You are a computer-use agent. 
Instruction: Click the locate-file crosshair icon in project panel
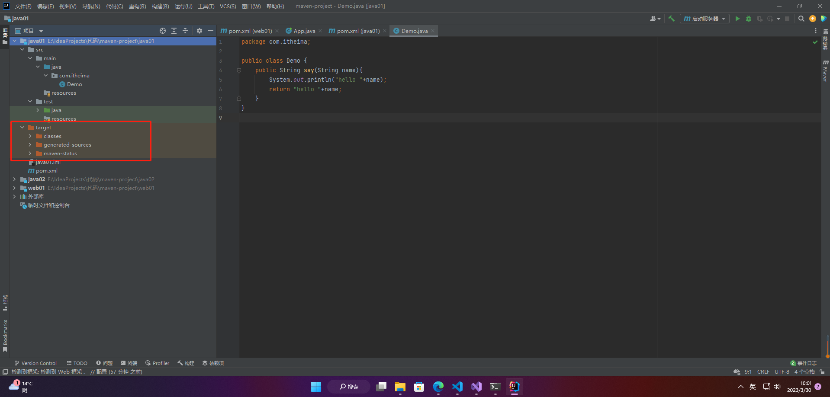coord(163,31)
